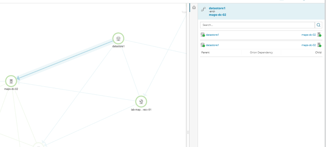Viewport: 326px width, 147px height.
Task: Click the home icon in the side panel
Action: (194, 8)
